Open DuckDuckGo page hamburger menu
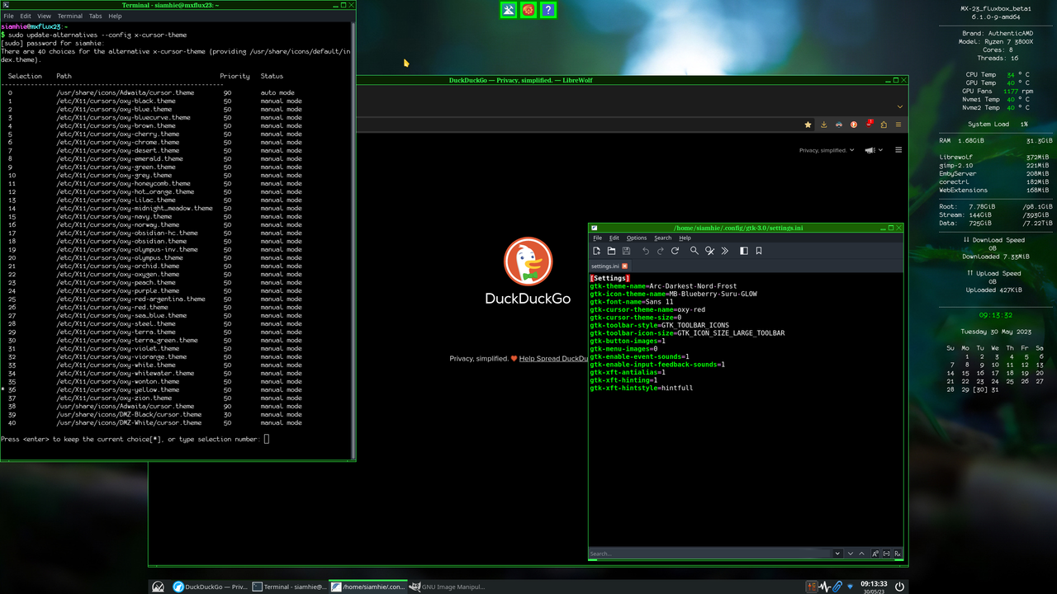The height and width of the screenshot is (594, 1057). click(x=898, y=150)
